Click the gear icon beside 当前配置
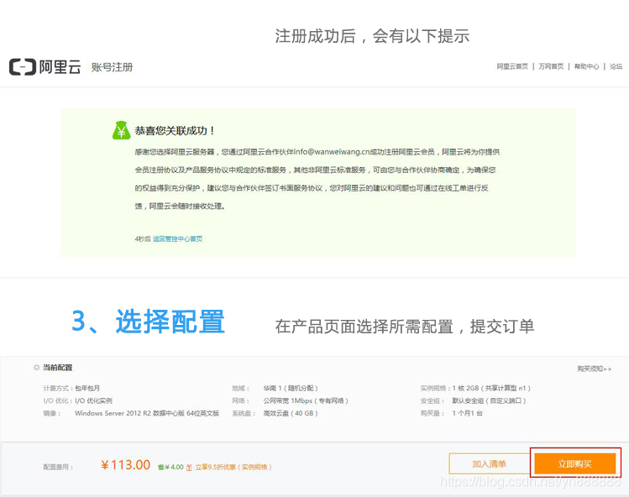 click(x=36, y=368)
